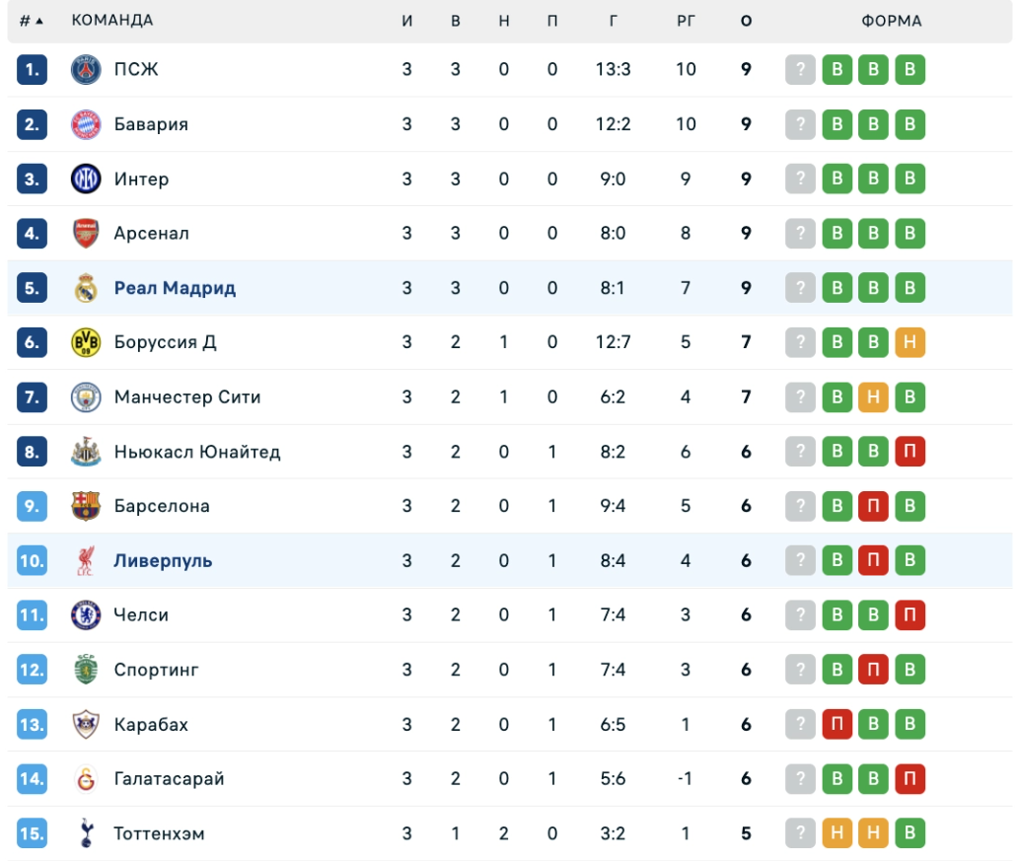Click the Inter club crest icon

[86, 179]
